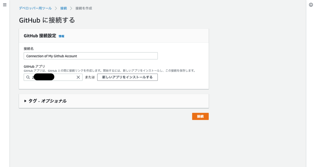Click 接続を作成 breadcrumb text
This screenshot has width=315, height=167.
coord(84,8)
